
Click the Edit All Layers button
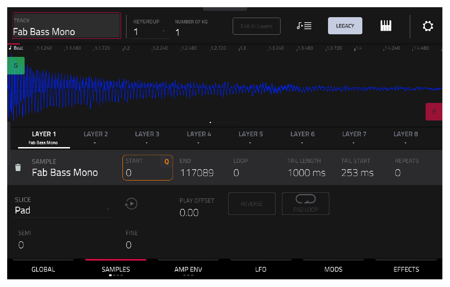click(256, 26)
